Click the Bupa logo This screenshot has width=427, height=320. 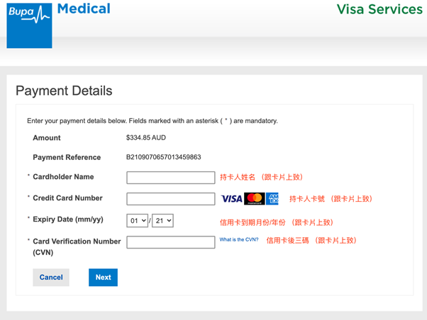(29, 24)
